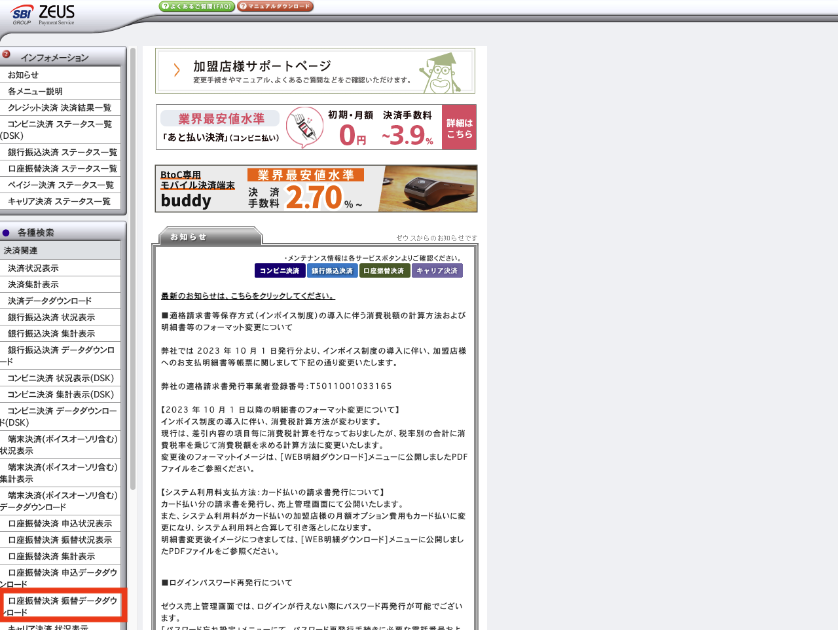Click 詳細はこちら on the あと払い banner

[x=459, y=127]
